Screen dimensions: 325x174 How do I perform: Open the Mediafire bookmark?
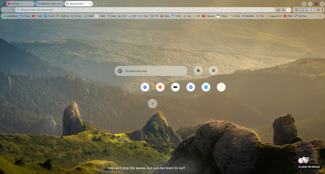(248, 16)
